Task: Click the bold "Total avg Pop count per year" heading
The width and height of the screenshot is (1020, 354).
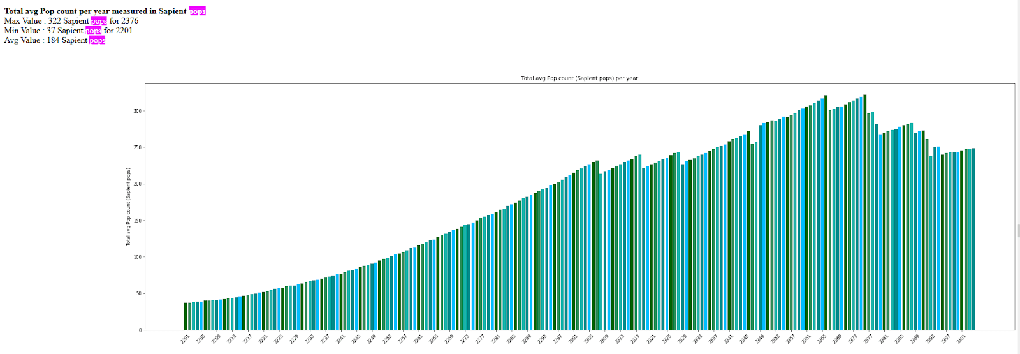Action: click(x=57, y=11)
